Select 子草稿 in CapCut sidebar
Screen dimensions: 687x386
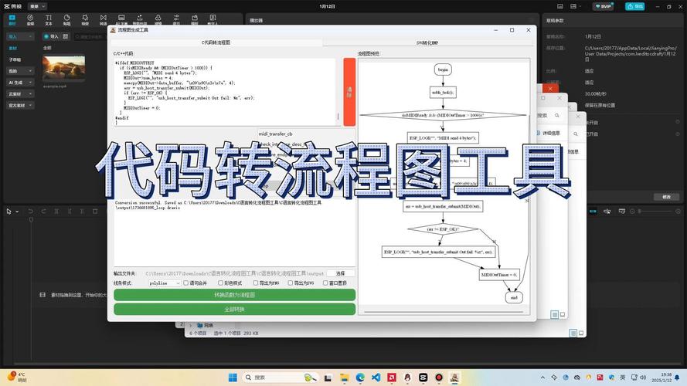tap(15, 59)
